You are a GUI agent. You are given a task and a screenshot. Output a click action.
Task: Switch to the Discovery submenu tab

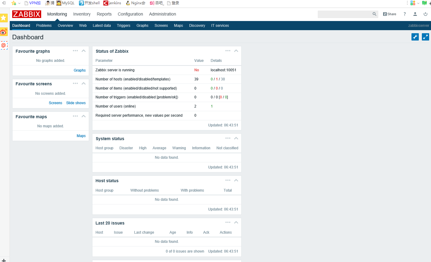click(x=197, y=26)
